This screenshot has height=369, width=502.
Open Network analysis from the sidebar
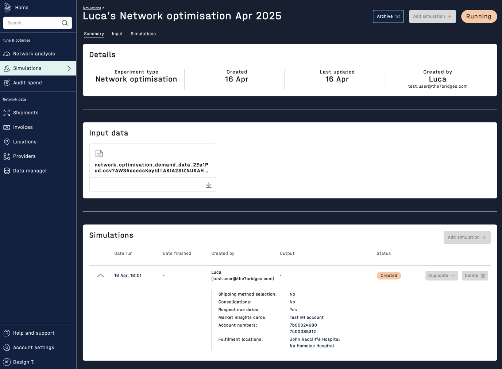pyautogui.click(x=33, y=54)
